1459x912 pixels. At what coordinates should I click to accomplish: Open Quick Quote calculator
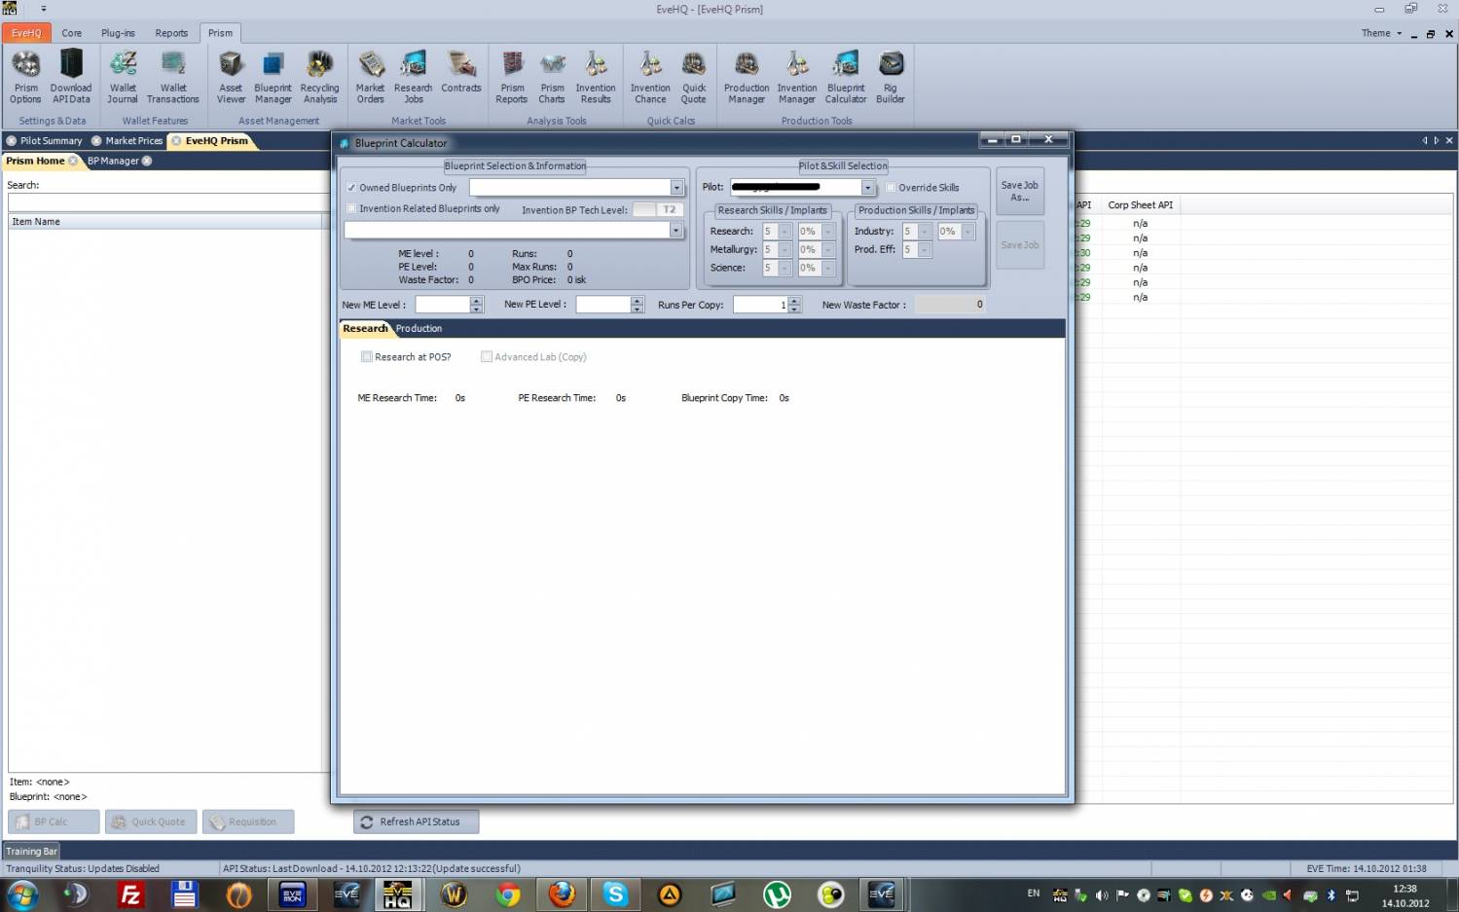pyautogui.click(x=694, y=77)
